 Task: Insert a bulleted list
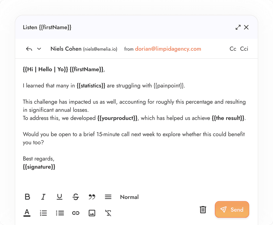60,213
